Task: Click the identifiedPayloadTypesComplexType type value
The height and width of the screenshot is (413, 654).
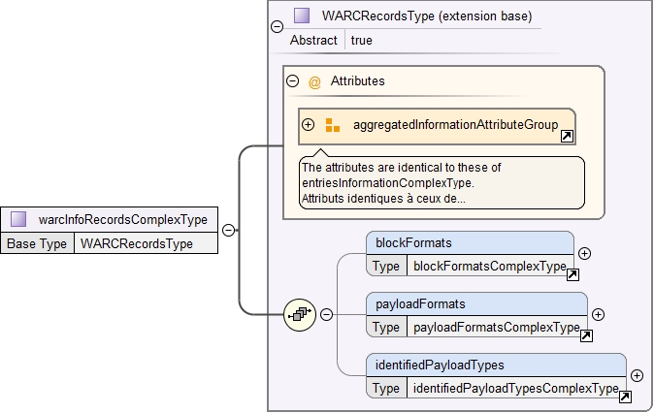Action: point(516,389)
